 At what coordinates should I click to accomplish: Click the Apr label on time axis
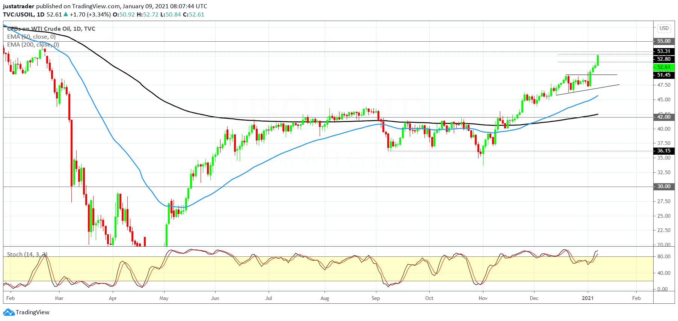[113, 298]
